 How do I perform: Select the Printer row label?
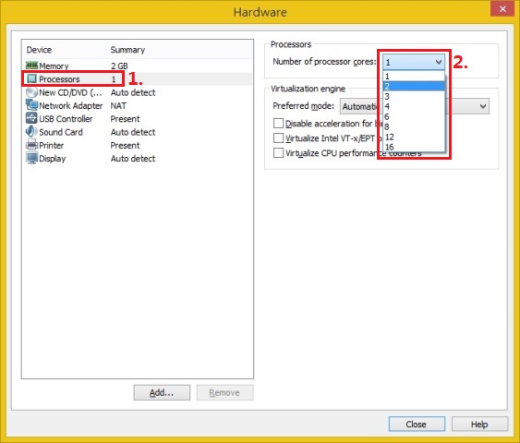[x=51, y=146]
